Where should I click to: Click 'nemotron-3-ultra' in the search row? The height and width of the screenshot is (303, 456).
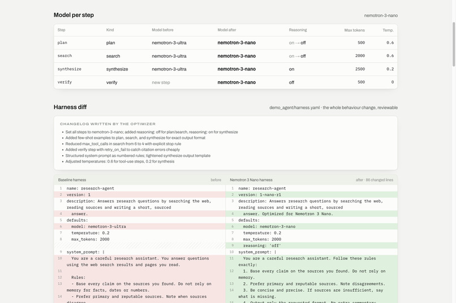pos(169,56)
